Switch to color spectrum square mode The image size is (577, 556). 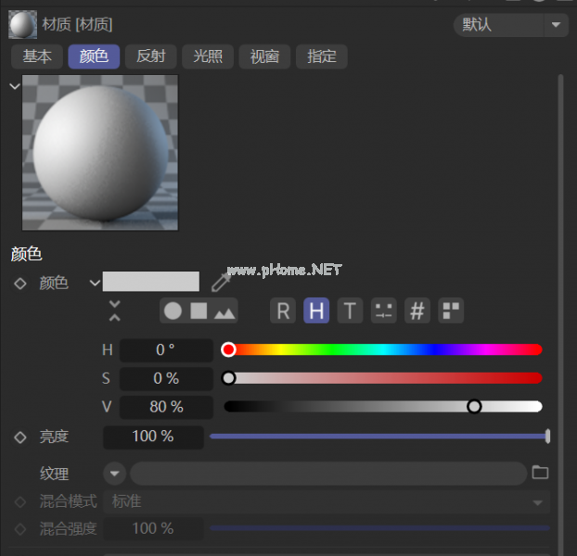pos(199,311)
